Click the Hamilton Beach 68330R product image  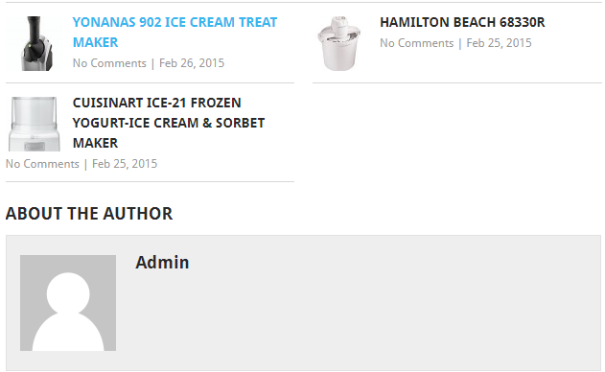[341, 43]
